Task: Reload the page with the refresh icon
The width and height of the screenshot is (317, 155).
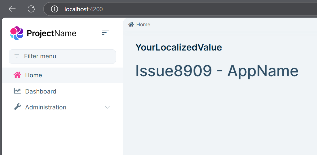Action: click(31, 9)
